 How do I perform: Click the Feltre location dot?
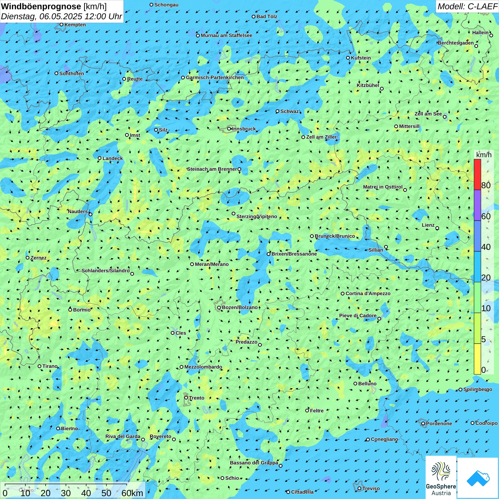pos(307,411)
